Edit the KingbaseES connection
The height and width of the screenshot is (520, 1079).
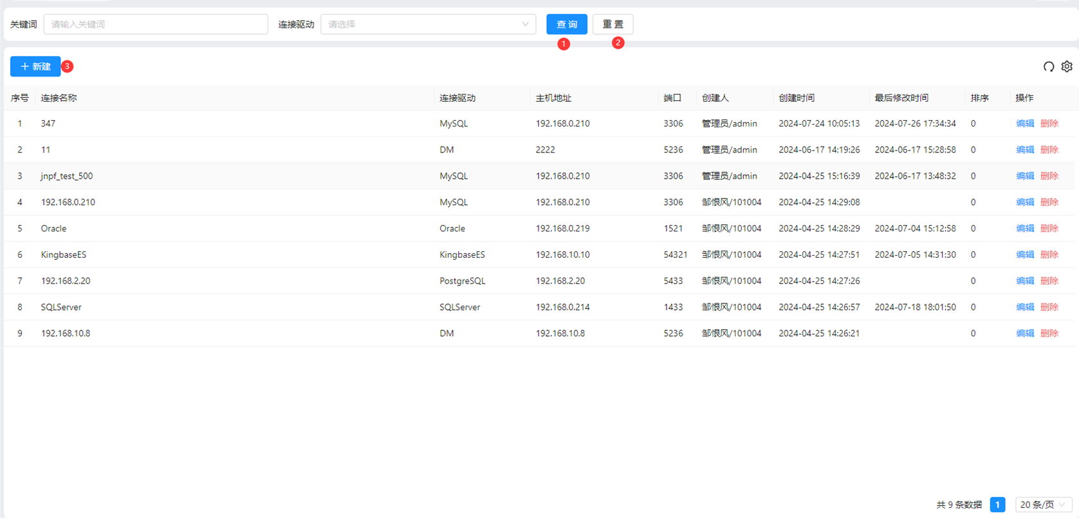[1024, 255]
